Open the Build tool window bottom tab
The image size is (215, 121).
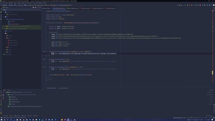pyautogui.click(x=11, y=116)
